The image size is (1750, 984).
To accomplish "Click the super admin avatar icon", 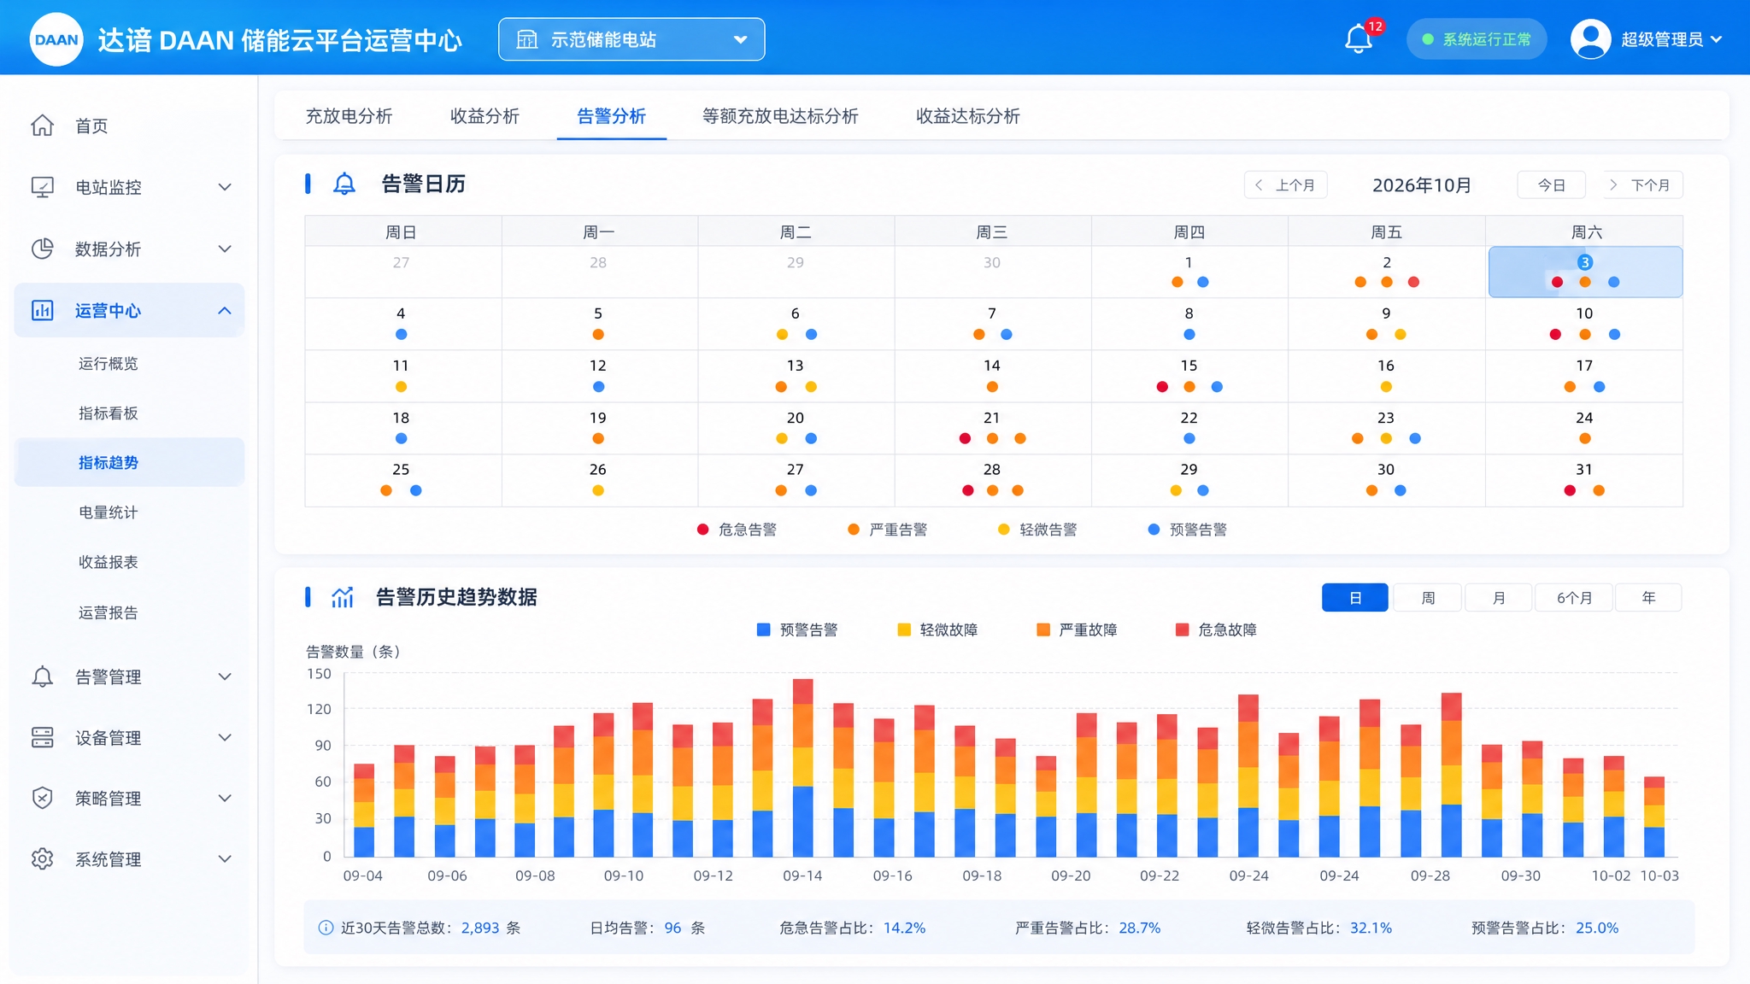I will point(1590,39).
